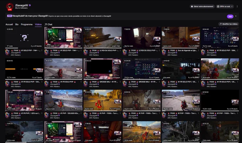Click the 14,5 k vues label

(x=90, y=78)
